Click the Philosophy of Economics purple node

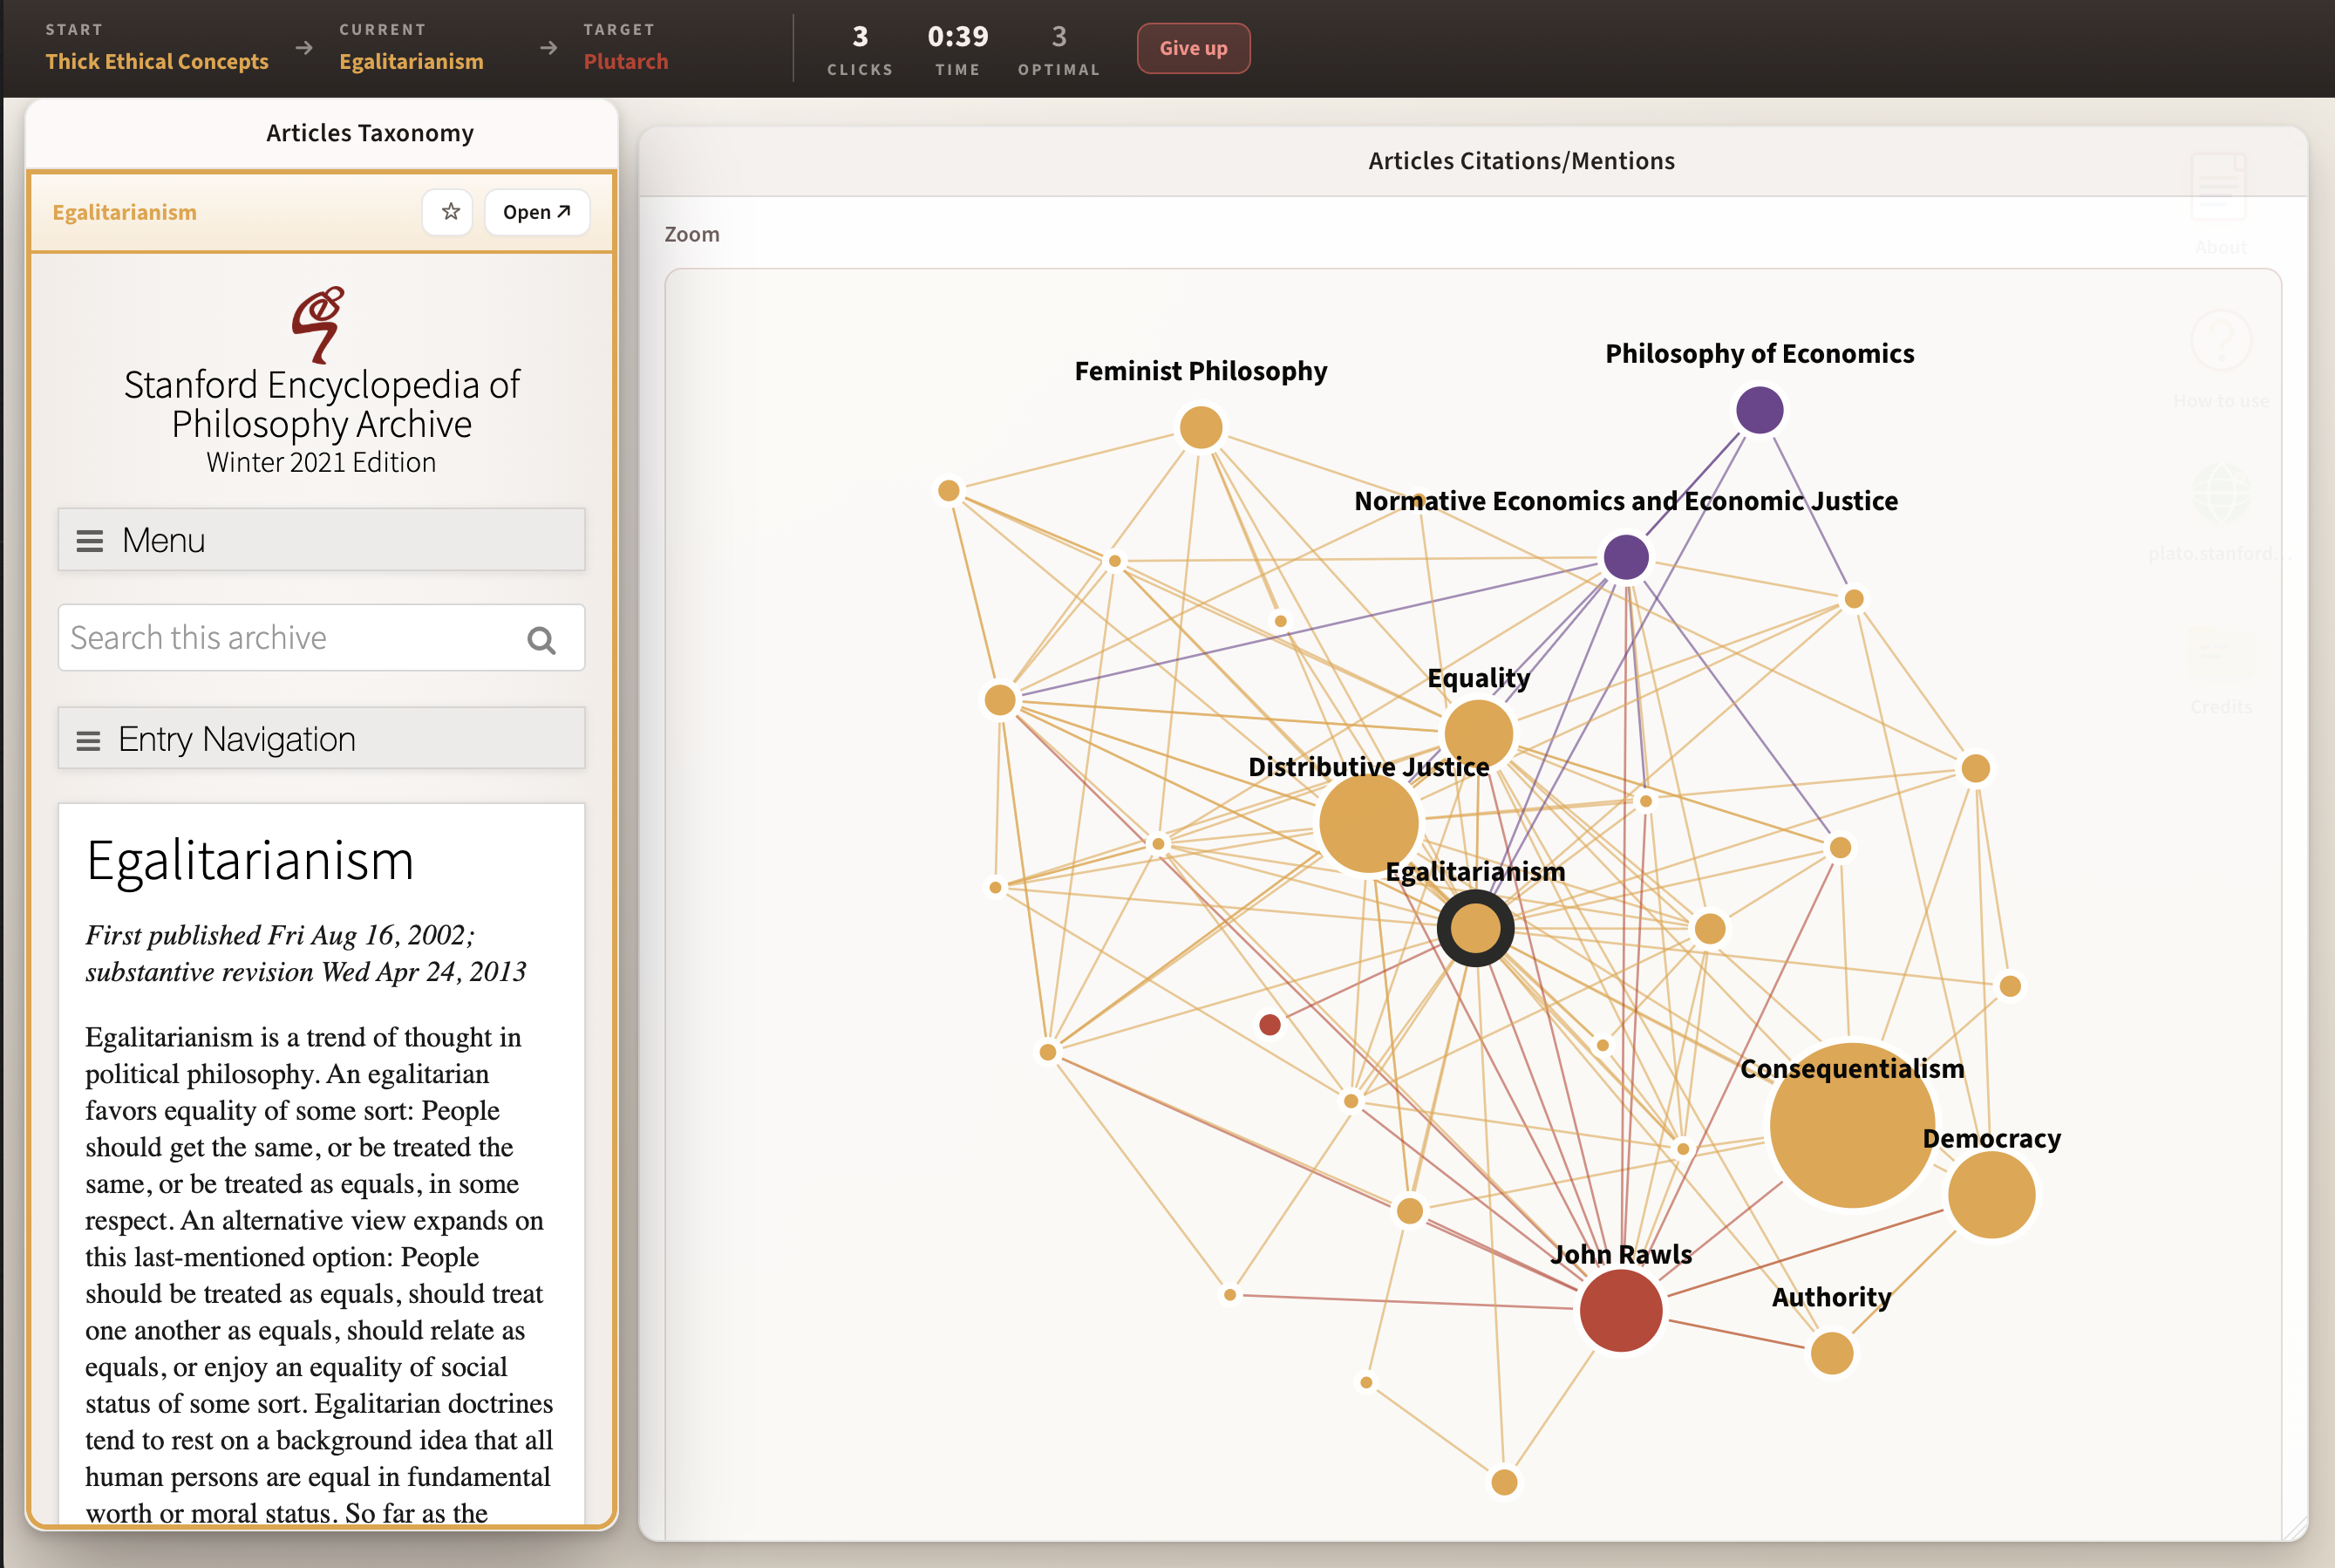pyautogui.click(x=1760, y=410)
